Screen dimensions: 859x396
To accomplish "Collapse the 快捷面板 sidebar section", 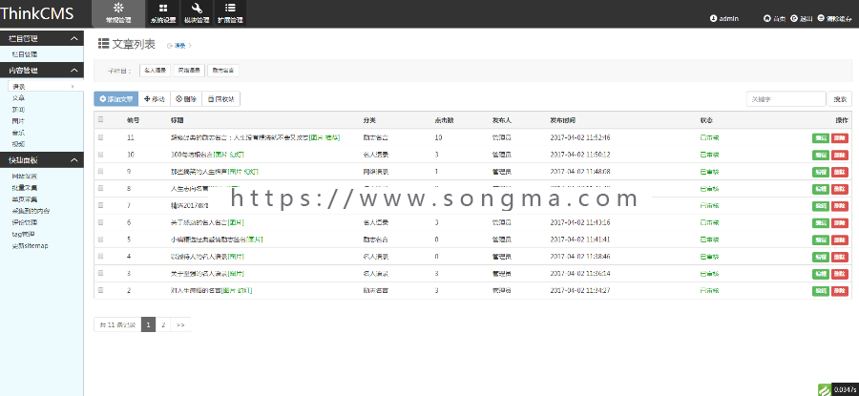I will click(x=73, y=160).
